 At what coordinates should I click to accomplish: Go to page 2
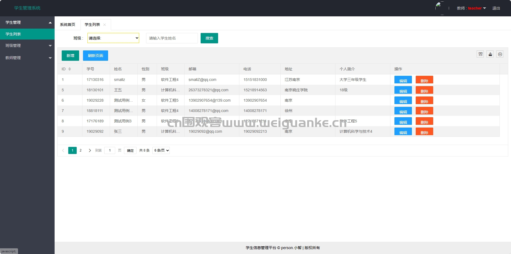(81, 150)
